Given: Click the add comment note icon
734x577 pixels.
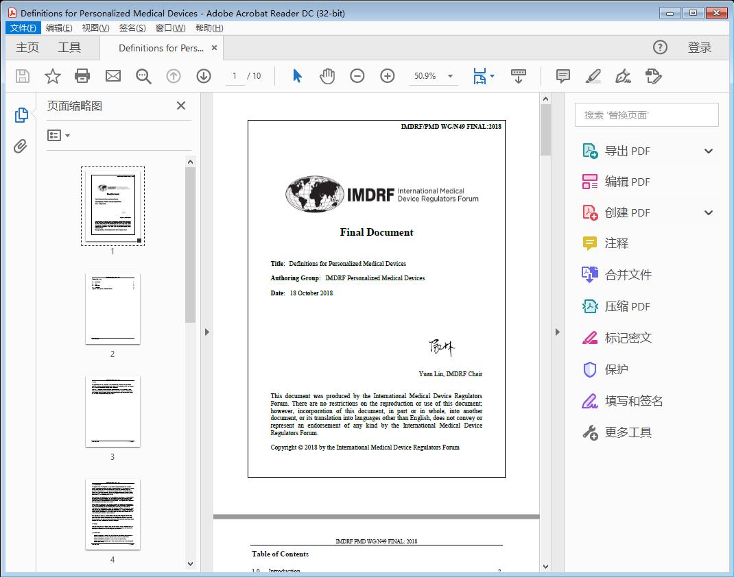Looking at the screenshot, I should click(563, 76).
